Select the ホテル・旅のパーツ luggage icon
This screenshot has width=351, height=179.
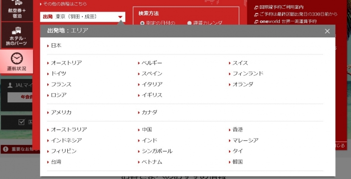pos(17,31)
